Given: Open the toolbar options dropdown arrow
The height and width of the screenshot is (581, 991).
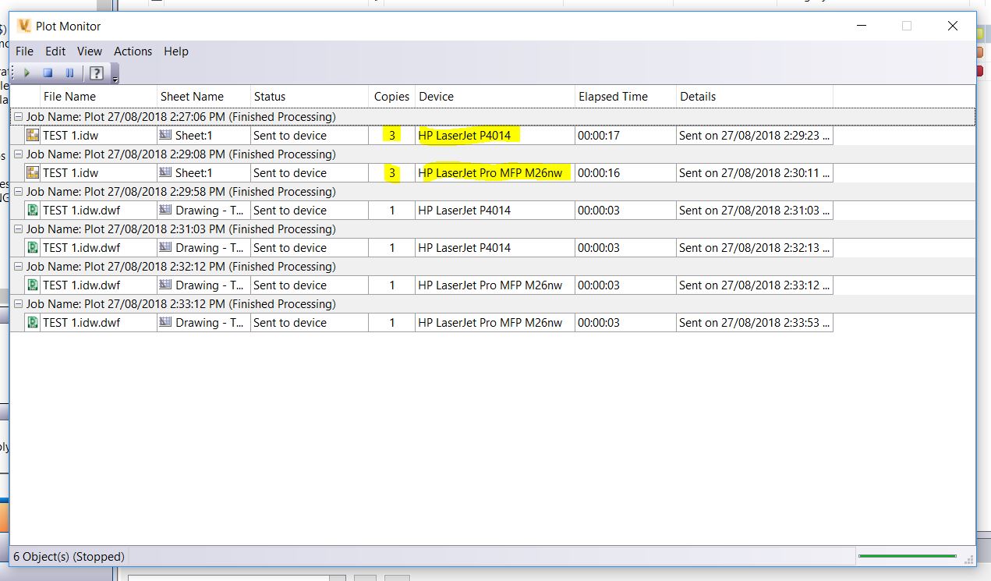Looking at the screenshot, I should click(114, 77).
